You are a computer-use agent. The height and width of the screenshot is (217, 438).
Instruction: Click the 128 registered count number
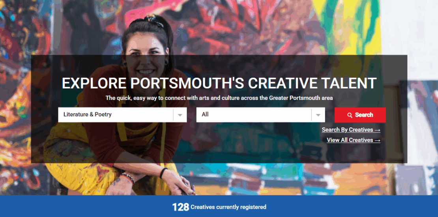180,207
